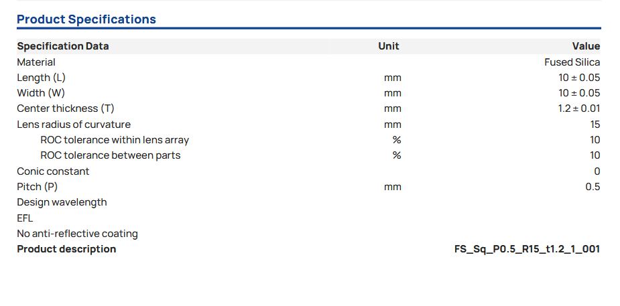Viewport: 620px width, 306px height.
Task: Click the EFL row label
Action: [25, 218]
